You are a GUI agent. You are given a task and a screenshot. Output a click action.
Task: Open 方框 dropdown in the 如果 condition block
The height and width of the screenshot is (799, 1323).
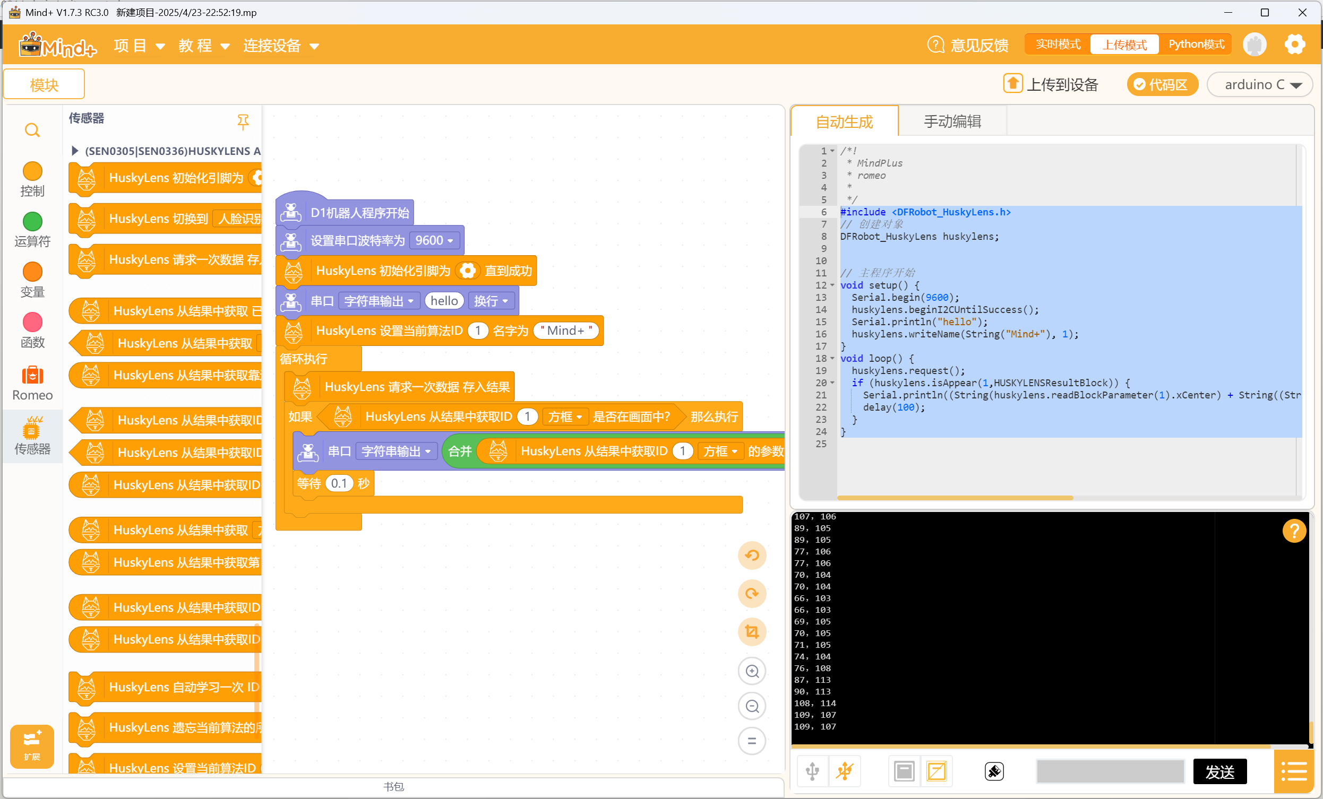click(565, 417)
